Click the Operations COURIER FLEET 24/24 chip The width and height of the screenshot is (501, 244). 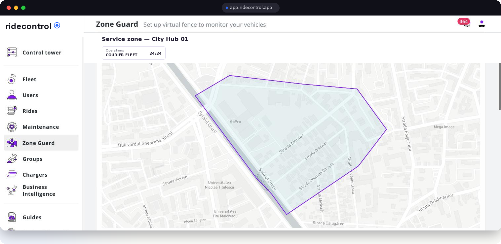click(134, 53)
